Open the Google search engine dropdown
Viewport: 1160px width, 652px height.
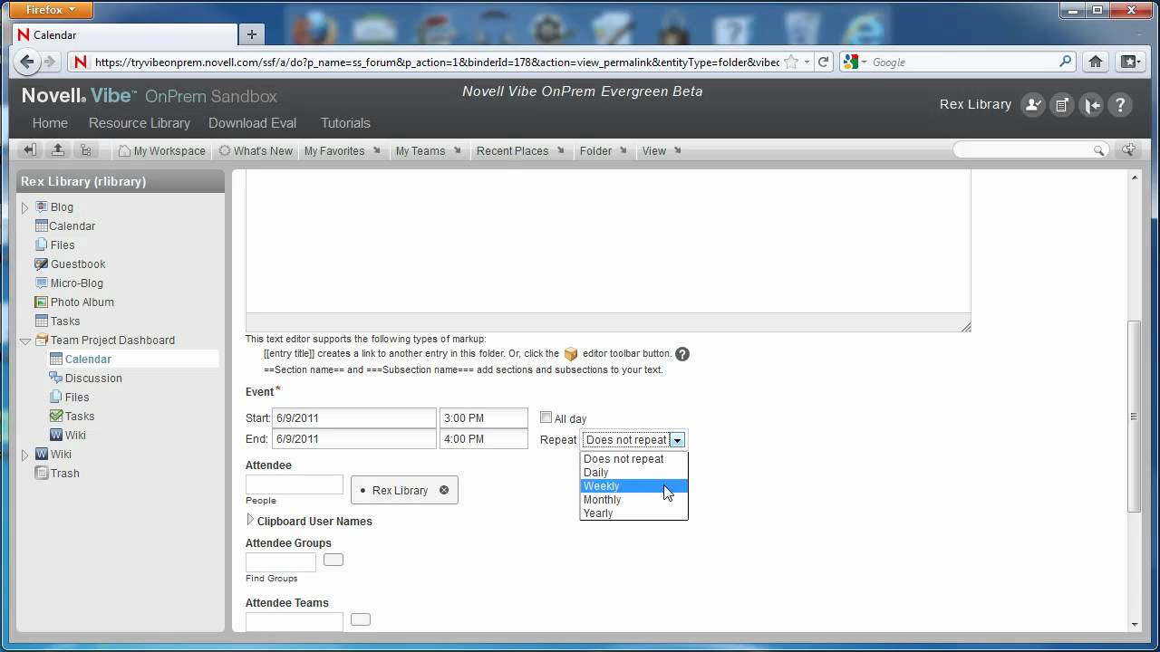(x=855, y=62)
